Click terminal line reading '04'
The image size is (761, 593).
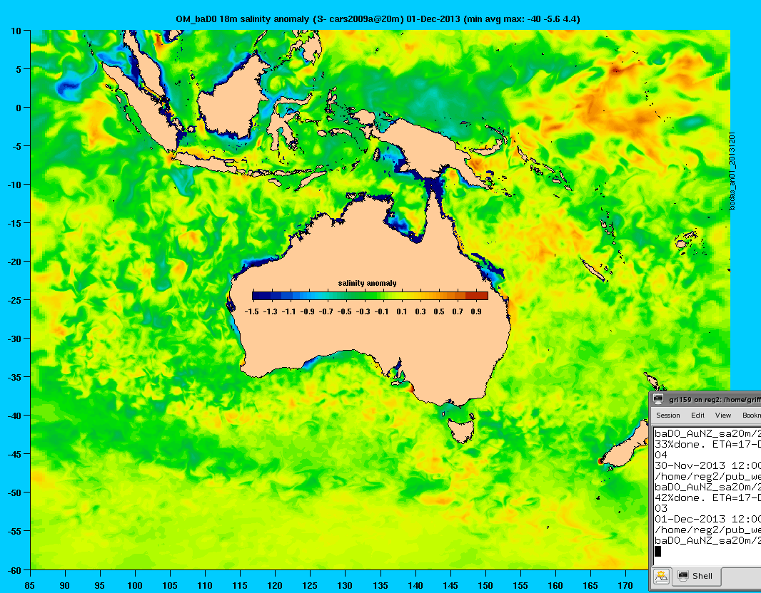point(661,455)
